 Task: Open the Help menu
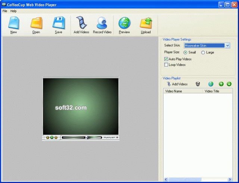13,11
